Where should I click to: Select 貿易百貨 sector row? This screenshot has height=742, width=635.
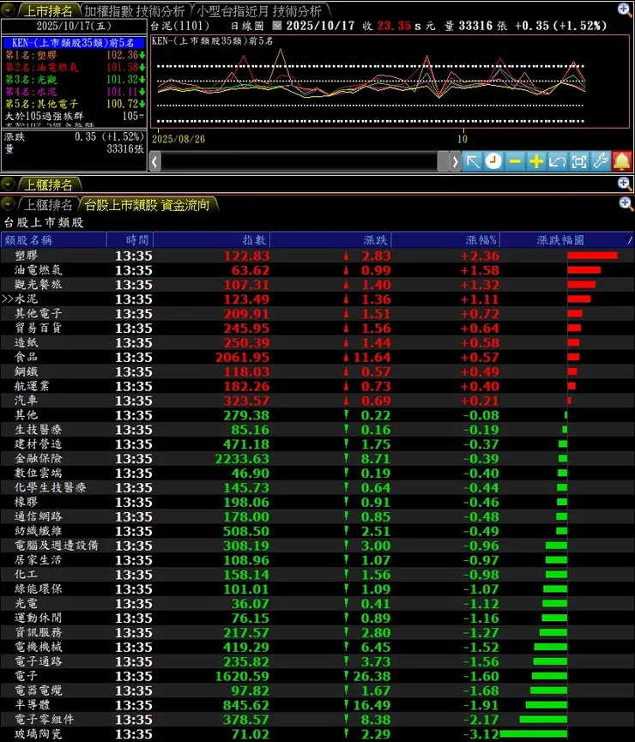click(x=317, y=328)
